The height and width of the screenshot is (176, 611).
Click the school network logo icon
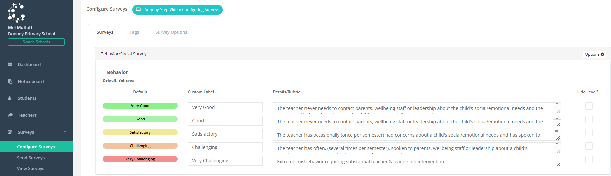(16, 13)
